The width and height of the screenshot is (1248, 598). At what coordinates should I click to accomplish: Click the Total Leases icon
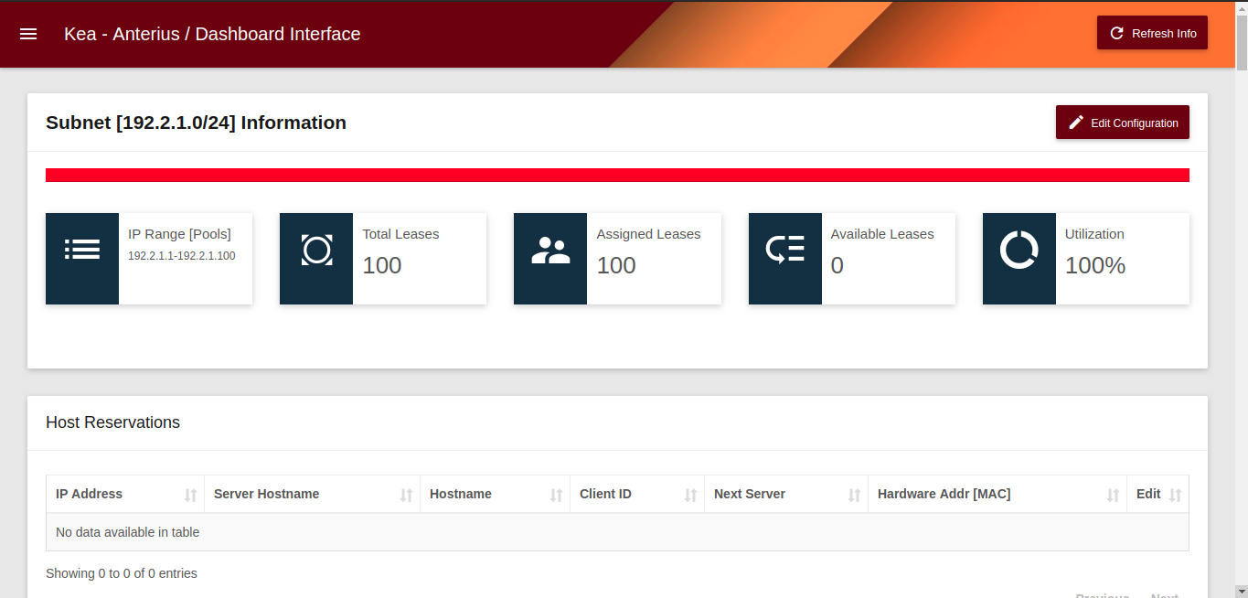[316, 250]
